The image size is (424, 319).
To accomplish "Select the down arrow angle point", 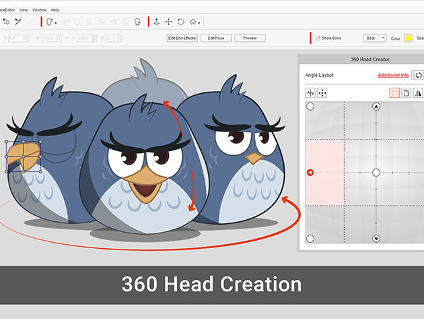I will pos(376,239).
